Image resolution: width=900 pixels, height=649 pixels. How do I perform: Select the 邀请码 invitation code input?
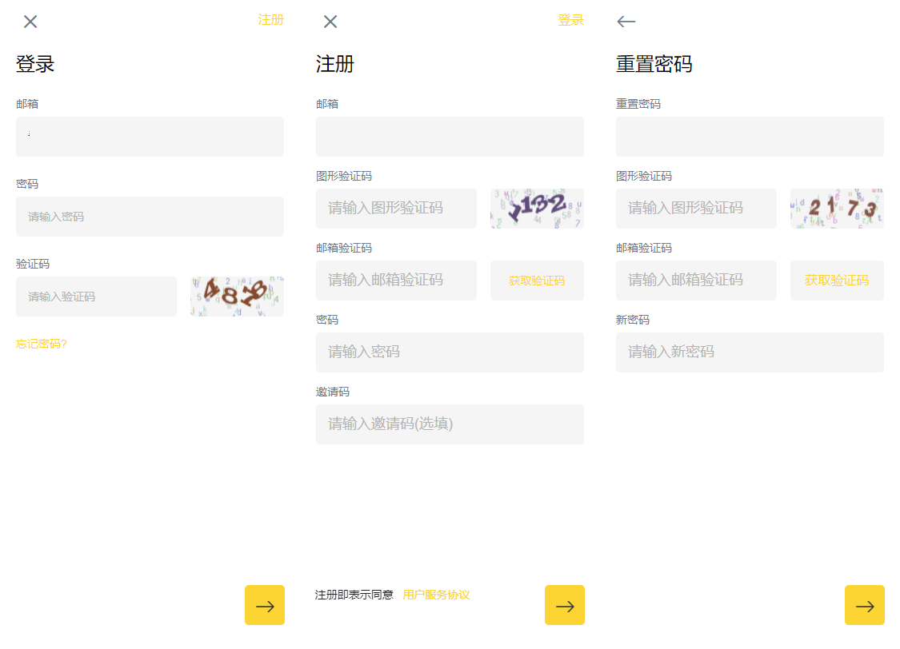pyautogui.click(x=450, y=424)
